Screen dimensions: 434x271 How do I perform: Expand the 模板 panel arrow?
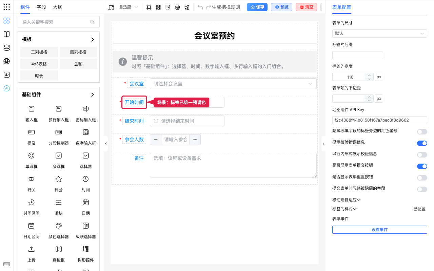click(93, 40)
